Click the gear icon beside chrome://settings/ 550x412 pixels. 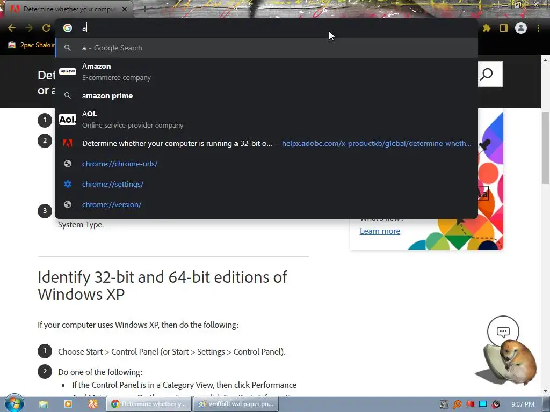click(x=68, y=184)
